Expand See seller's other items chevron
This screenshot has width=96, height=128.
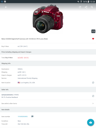click(93, 103)
